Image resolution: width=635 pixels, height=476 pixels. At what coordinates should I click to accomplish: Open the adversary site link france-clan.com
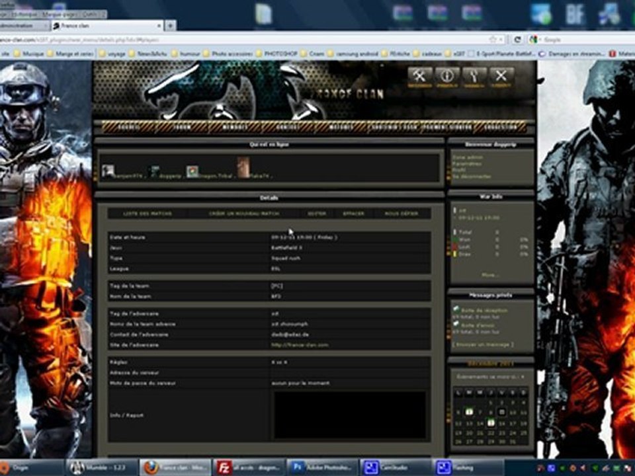(300, 345)
